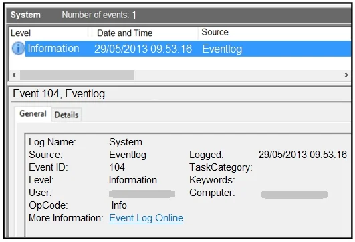Image resolution: width=355 pixels, height=242 pixels.
Task: Click the blurred User value field
Action: (x=142, y=194)
